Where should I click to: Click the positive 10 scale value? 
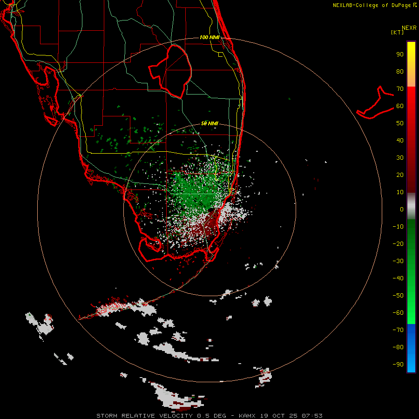[400, 192]
